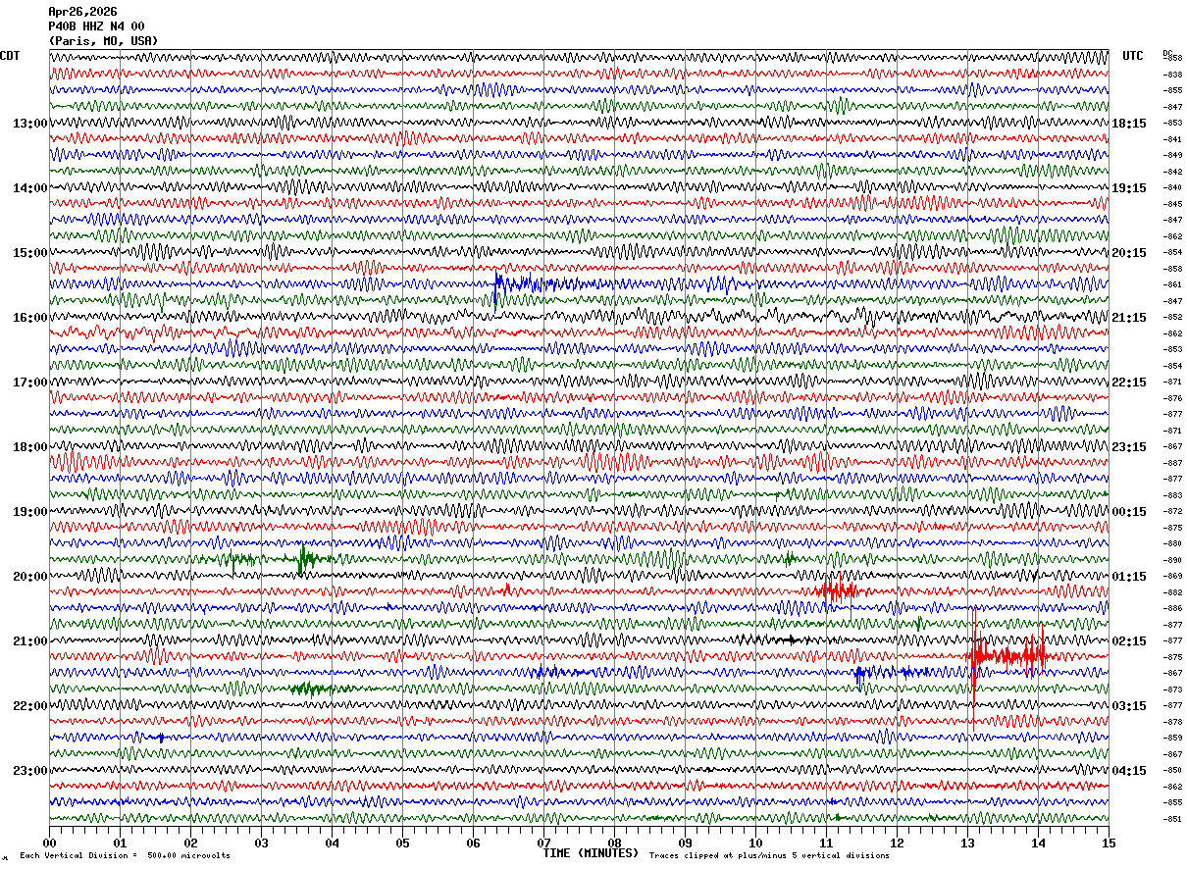The height and width of the screenshot is (869, 1187).
Task: Click the Each Vertical Division 500.00 microvolts note
Action: click(125, 856)
